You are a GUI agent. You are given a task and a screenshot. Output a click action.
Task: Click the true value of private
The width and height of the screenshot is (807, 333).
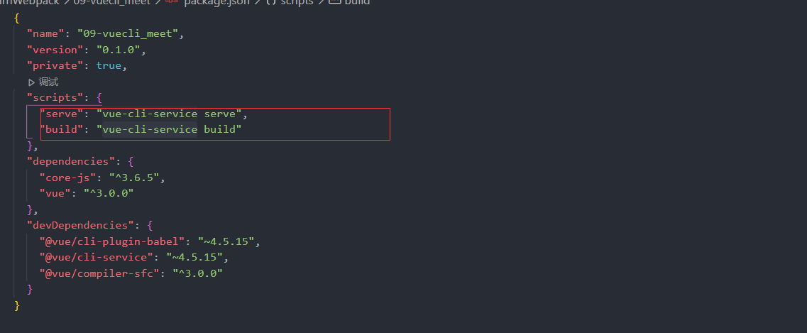click(109, 66)
